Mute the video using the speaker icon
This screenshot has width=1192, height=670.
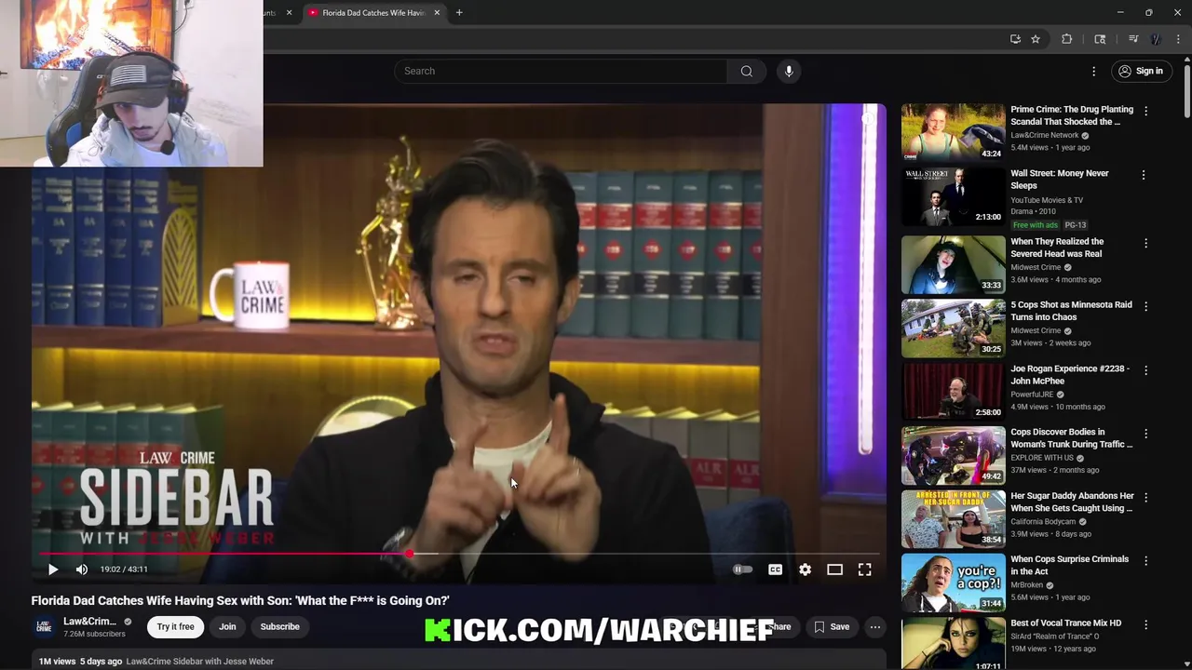pos(82,569)
